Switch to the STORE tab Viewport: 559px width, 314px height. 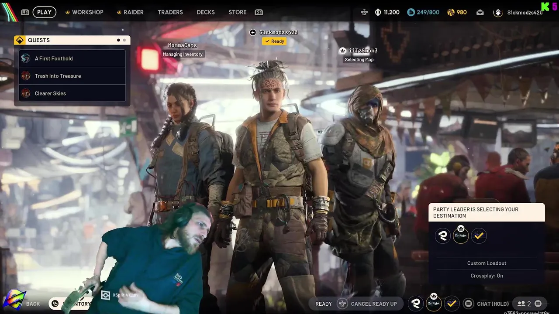pyautogui.click(x=238, y=12)
